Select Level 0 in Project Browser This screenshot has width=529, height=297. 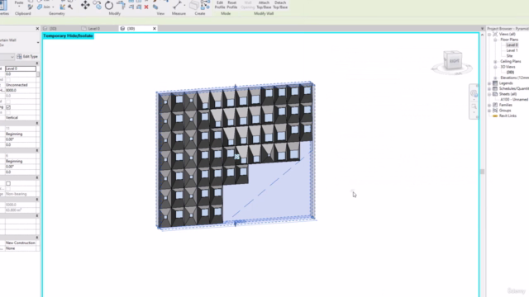coord(512,45)
